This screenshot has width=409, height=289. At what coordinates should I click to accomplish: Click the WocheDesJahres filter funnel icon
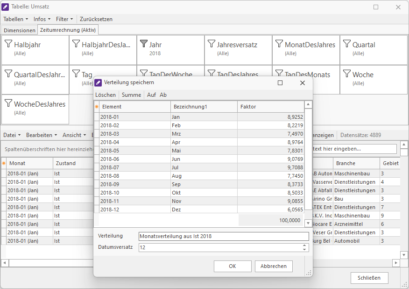coord(8,103)
